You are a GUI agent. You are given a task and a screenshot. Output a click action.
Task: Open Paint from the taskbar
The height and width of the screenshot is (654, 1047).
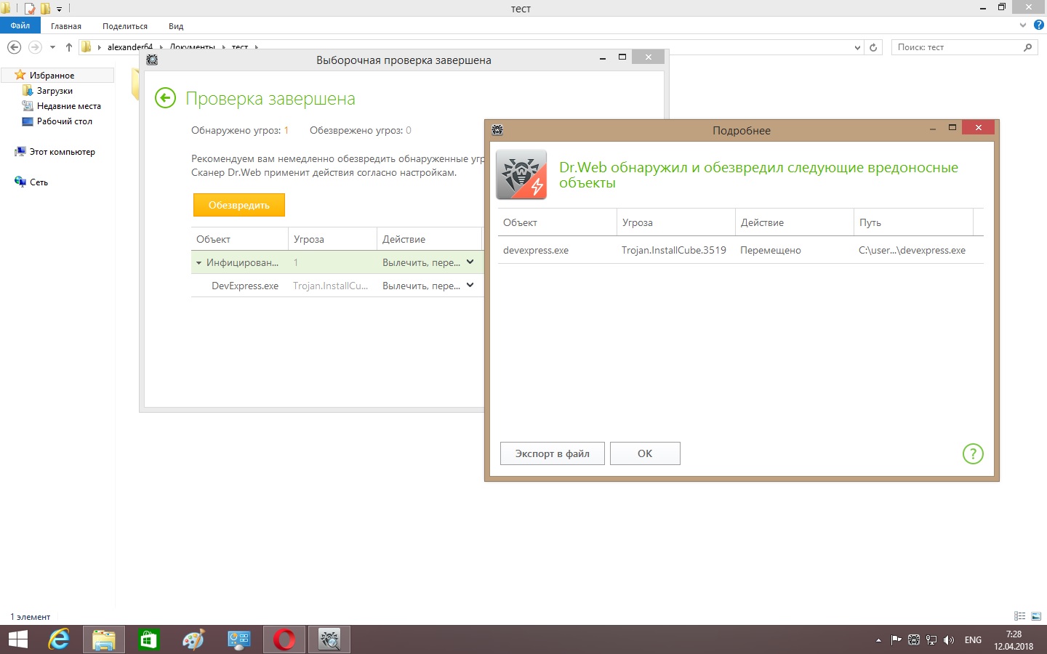click(x=194, y=639)
